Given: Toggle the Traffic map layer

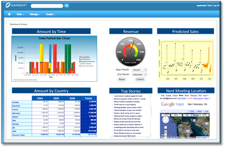Looking at the screenshot, I should tap(166, 115).
